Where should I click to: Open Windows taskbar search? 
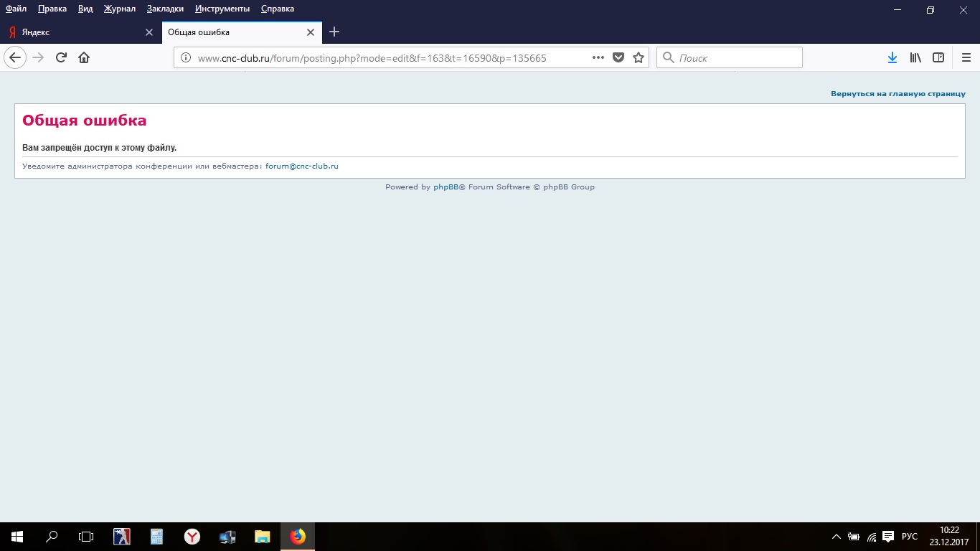click(x=52, y=536)
